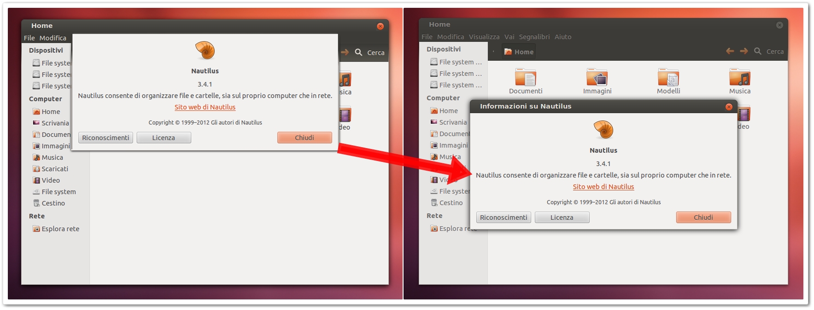Click Licenza in the Informazioni su Nautilus dialog

[562, 217]
